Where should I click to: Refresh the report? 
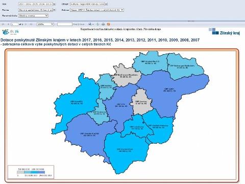[x=97, y=24]
